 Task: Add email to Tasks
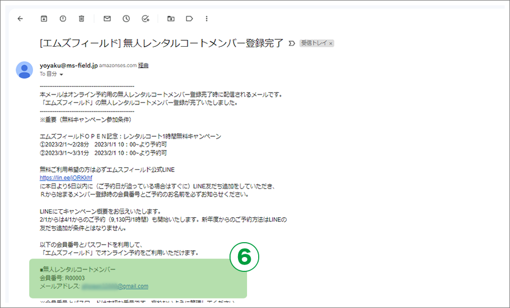146,19
